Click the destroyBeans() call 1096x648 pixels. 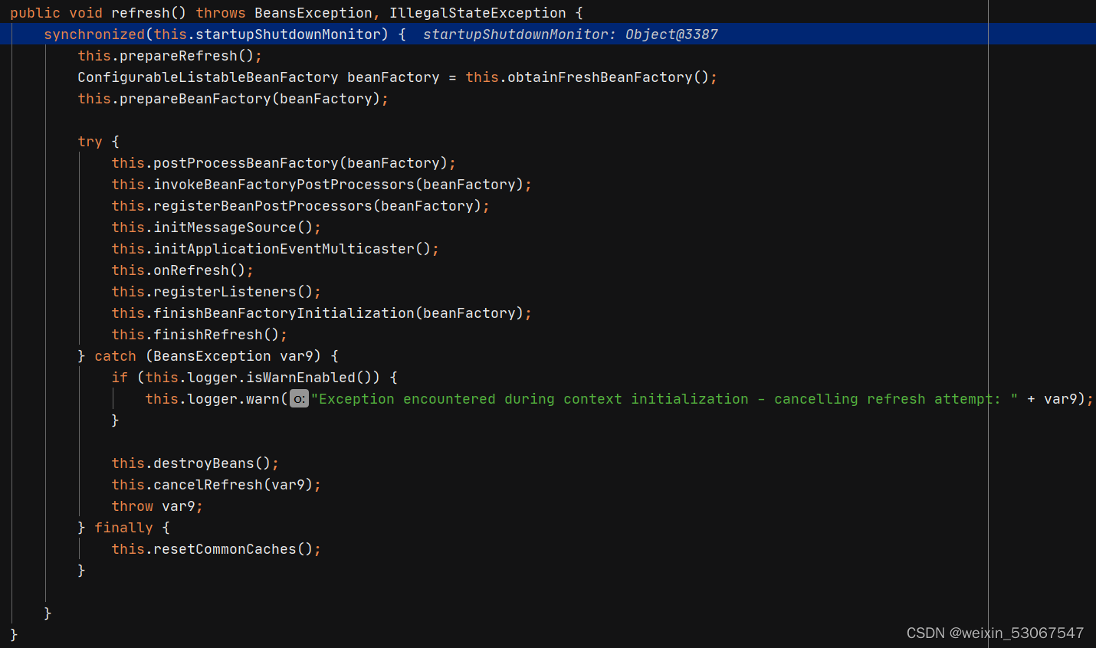click(x=212, y=463)
